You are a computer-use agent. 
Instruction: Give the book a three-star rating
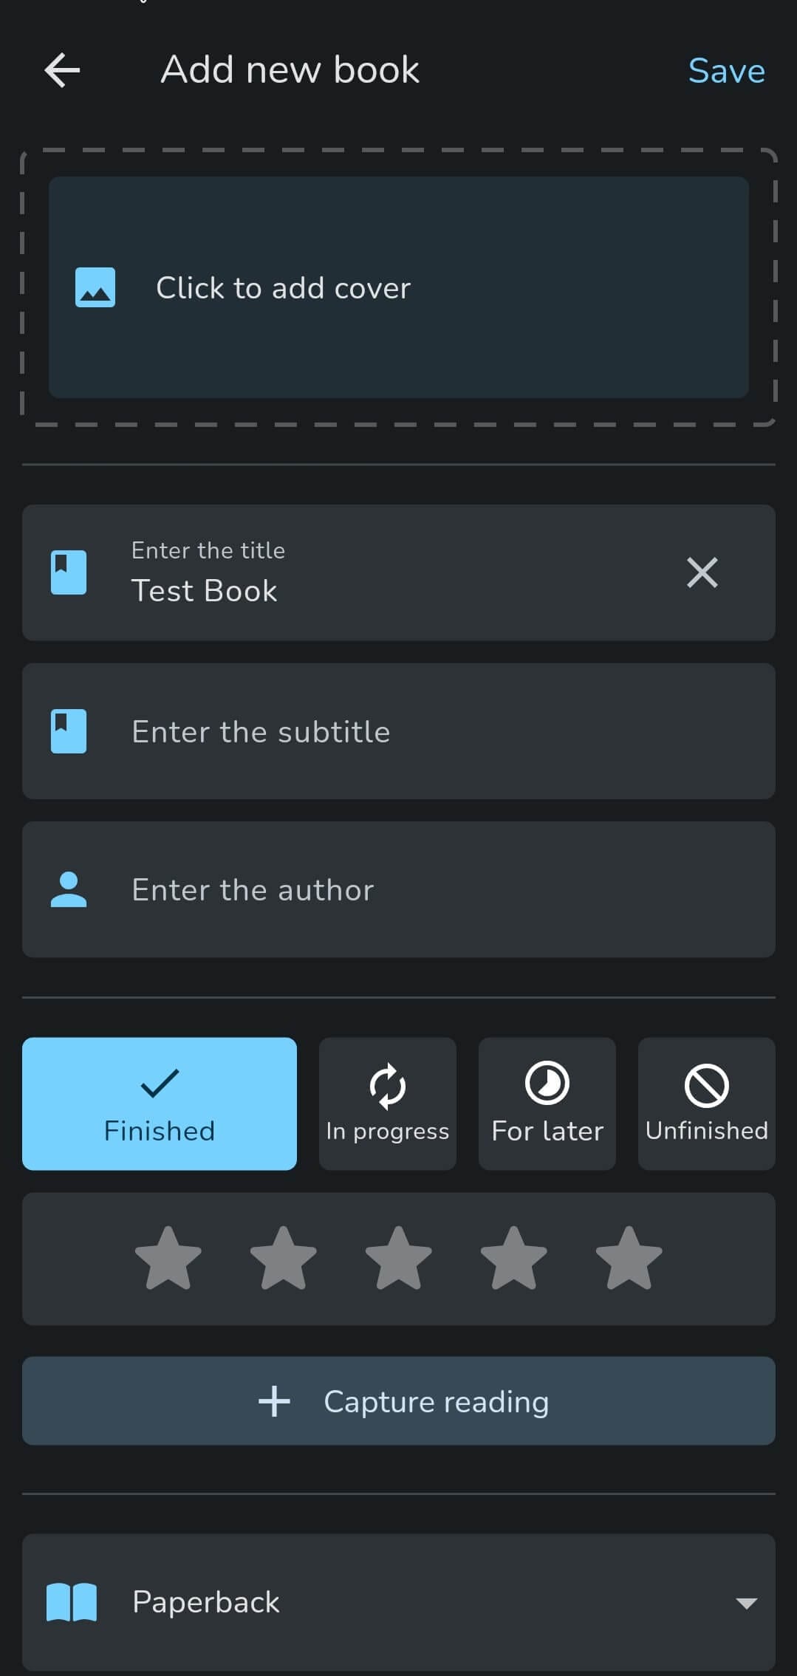(399, 1258)
